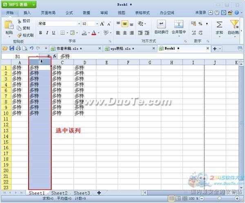This screenshot has width=245, height=203.
Task: Click the AutoSum (求和) sigma button
Action: [x=219, y=28]
